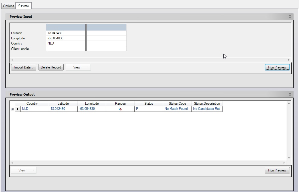This screenshot has height=192, width=299.
Task: Click the Import Data button
Action: point(23,67)
